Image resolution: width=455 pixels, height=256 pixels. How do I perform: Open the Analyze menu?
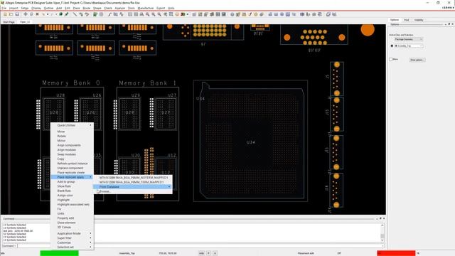120,8
